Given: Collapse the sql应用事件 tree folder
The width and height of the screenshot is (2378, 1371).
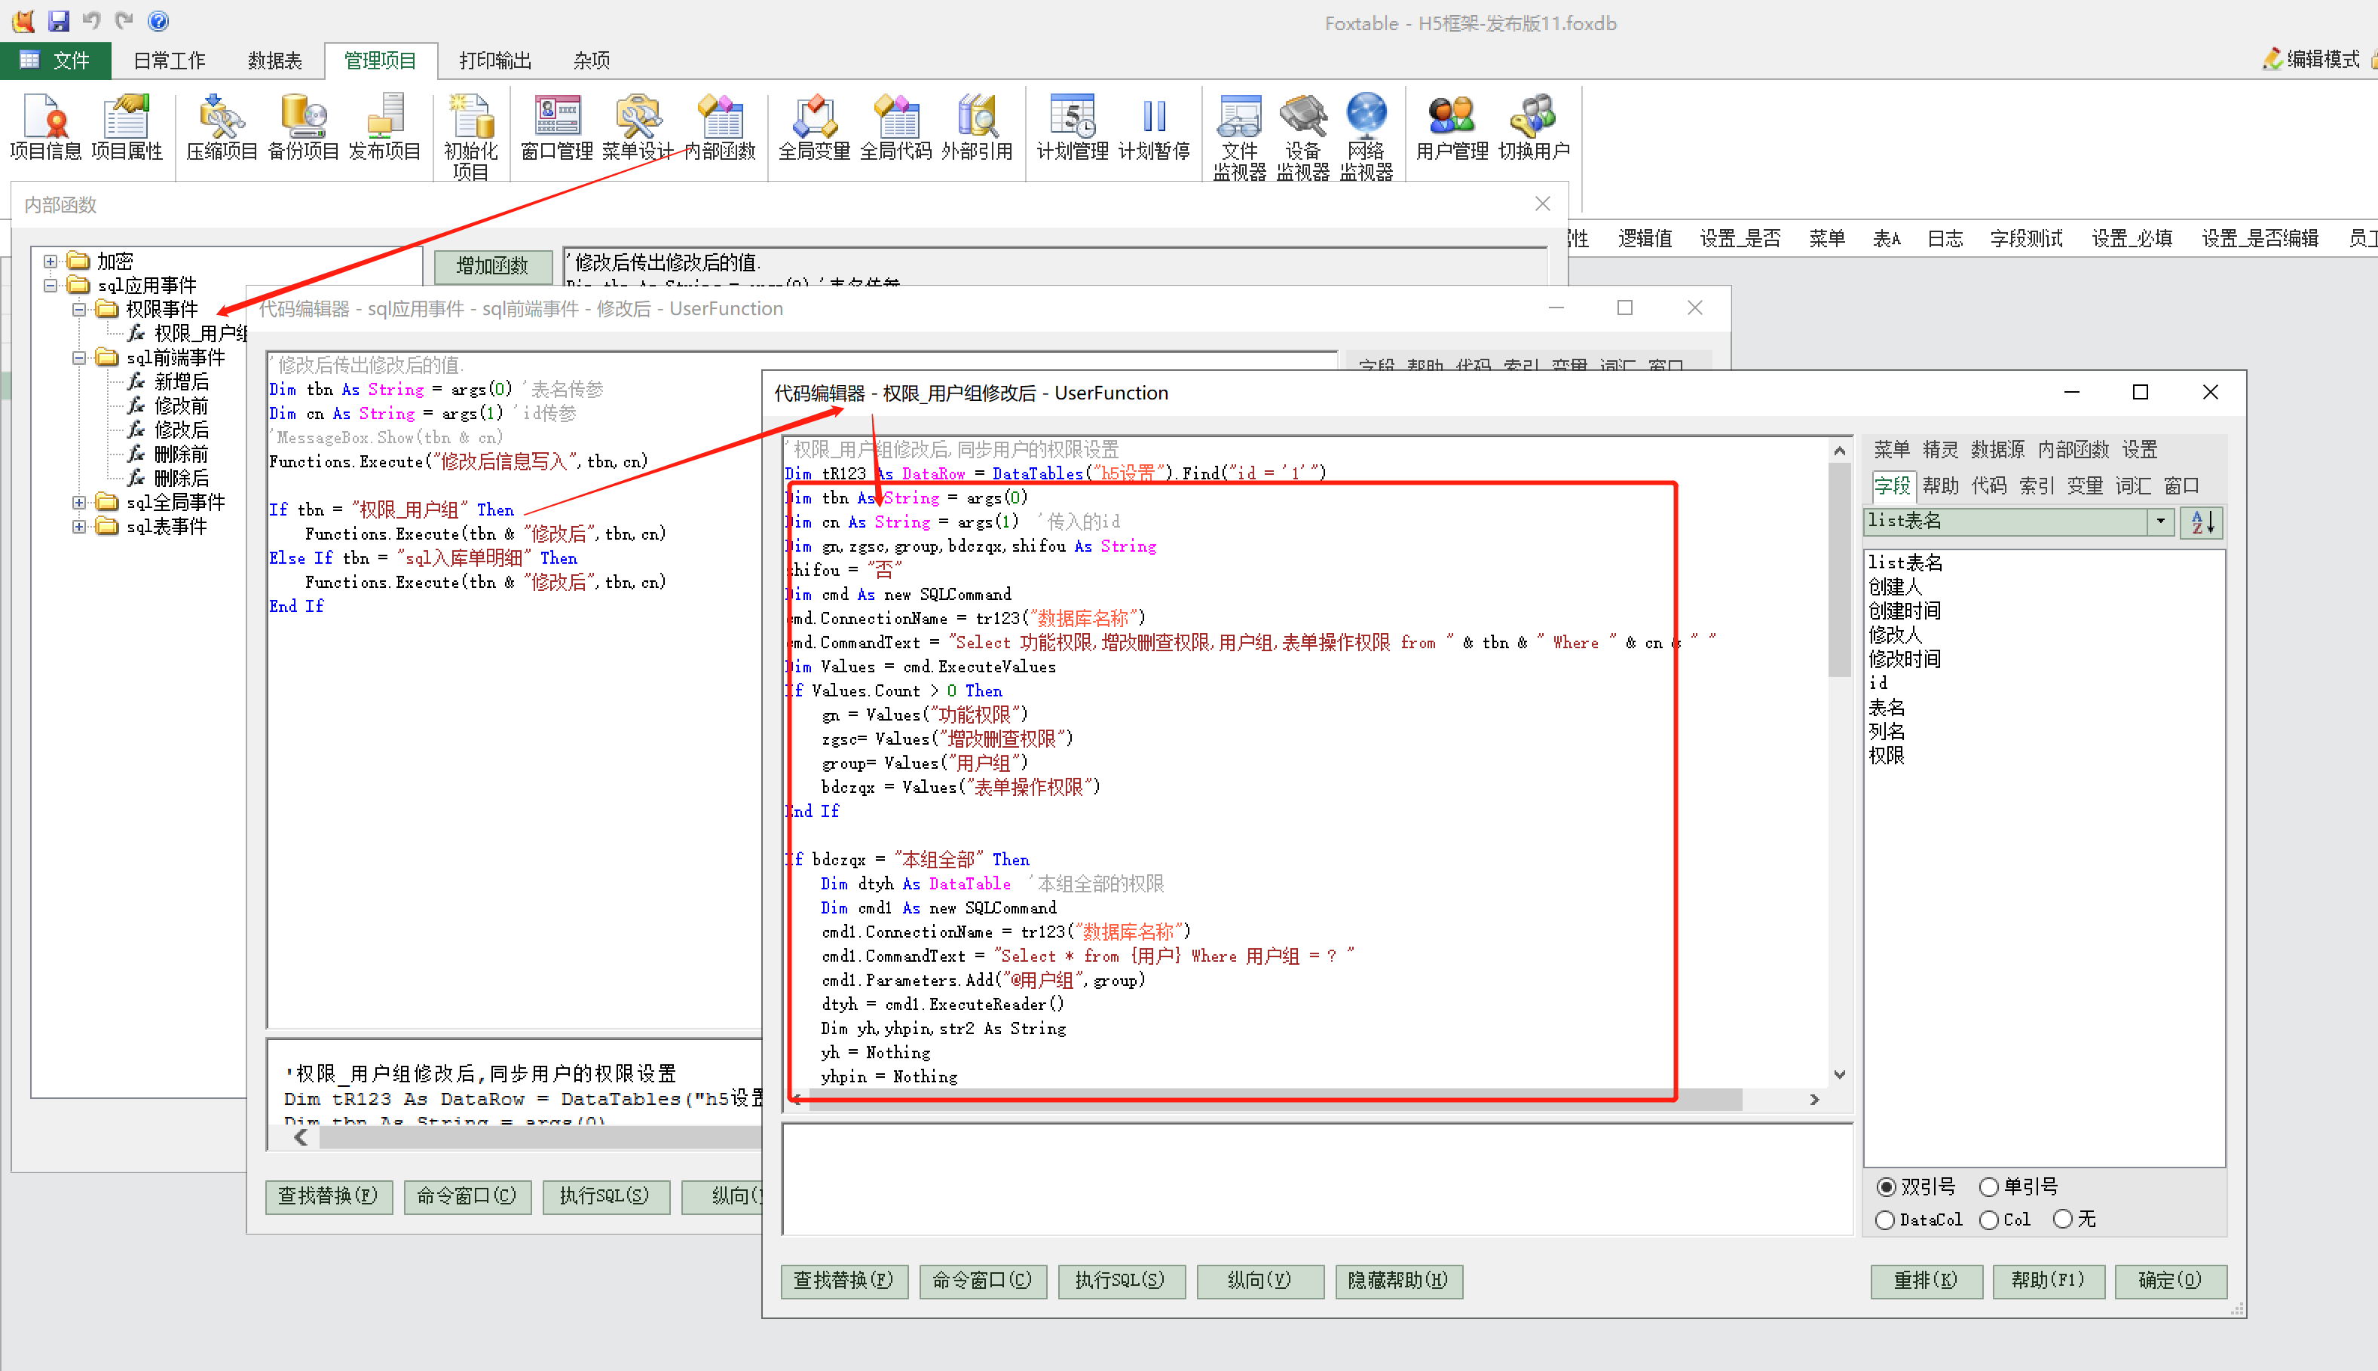Looking at the screenshot, I should pos(50,286).
